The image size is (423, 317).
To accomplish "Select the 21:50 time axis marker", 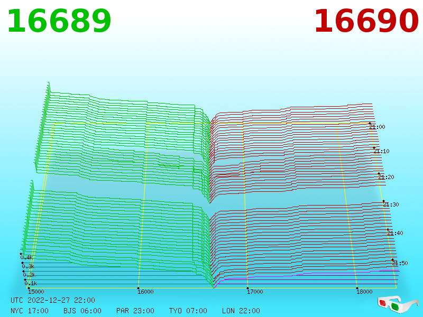I will coord(400,263).
